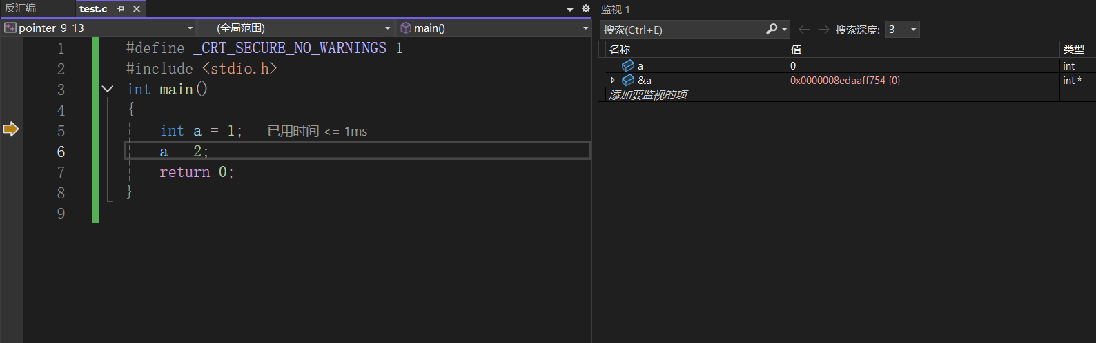Click the _CRT_SECURE_NO_WARNINGS macro text
Viewport: 1096px width, 343px height.
click(290, 48)
